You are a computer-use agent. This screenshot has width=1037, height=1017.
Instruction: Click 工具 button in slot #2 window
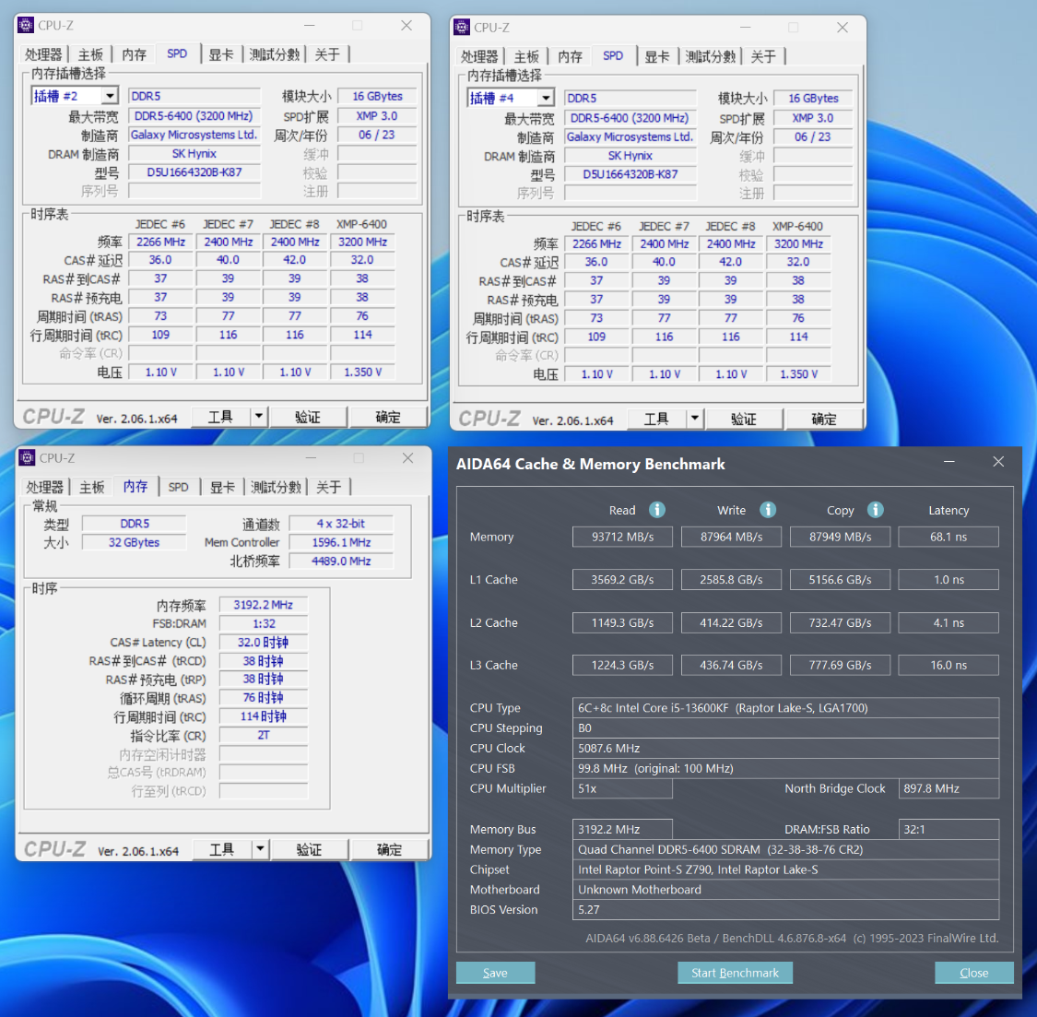point(221,417)
